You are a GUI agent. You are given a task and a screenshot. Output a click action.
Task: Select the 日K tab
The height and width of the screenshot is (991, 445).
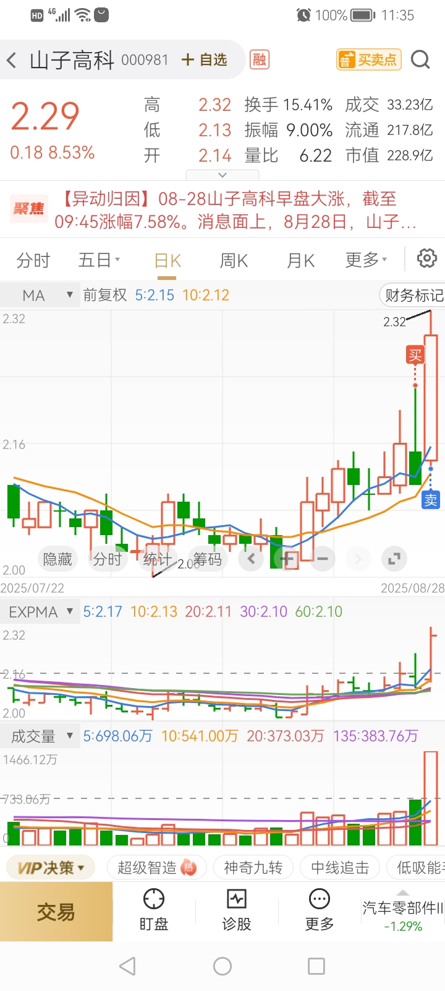(167, 261)
